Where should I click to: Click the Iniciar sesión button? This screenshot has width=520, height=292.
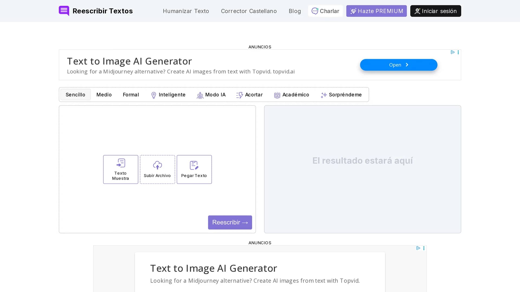pos(435,11)
